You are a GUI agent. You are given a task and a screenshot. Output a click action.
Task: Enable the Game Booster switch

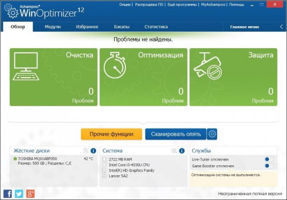pyautogui.click(x=269, y=166)
